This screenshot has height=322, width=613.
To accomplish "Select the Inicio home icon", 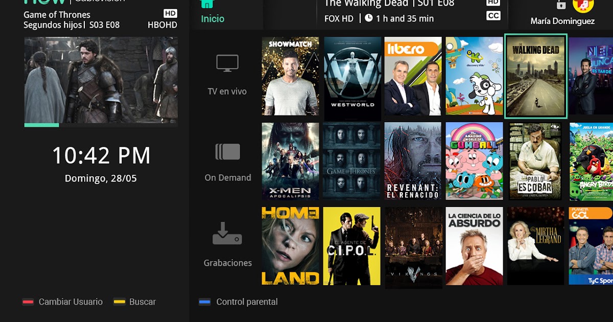I will pos(207,4).
